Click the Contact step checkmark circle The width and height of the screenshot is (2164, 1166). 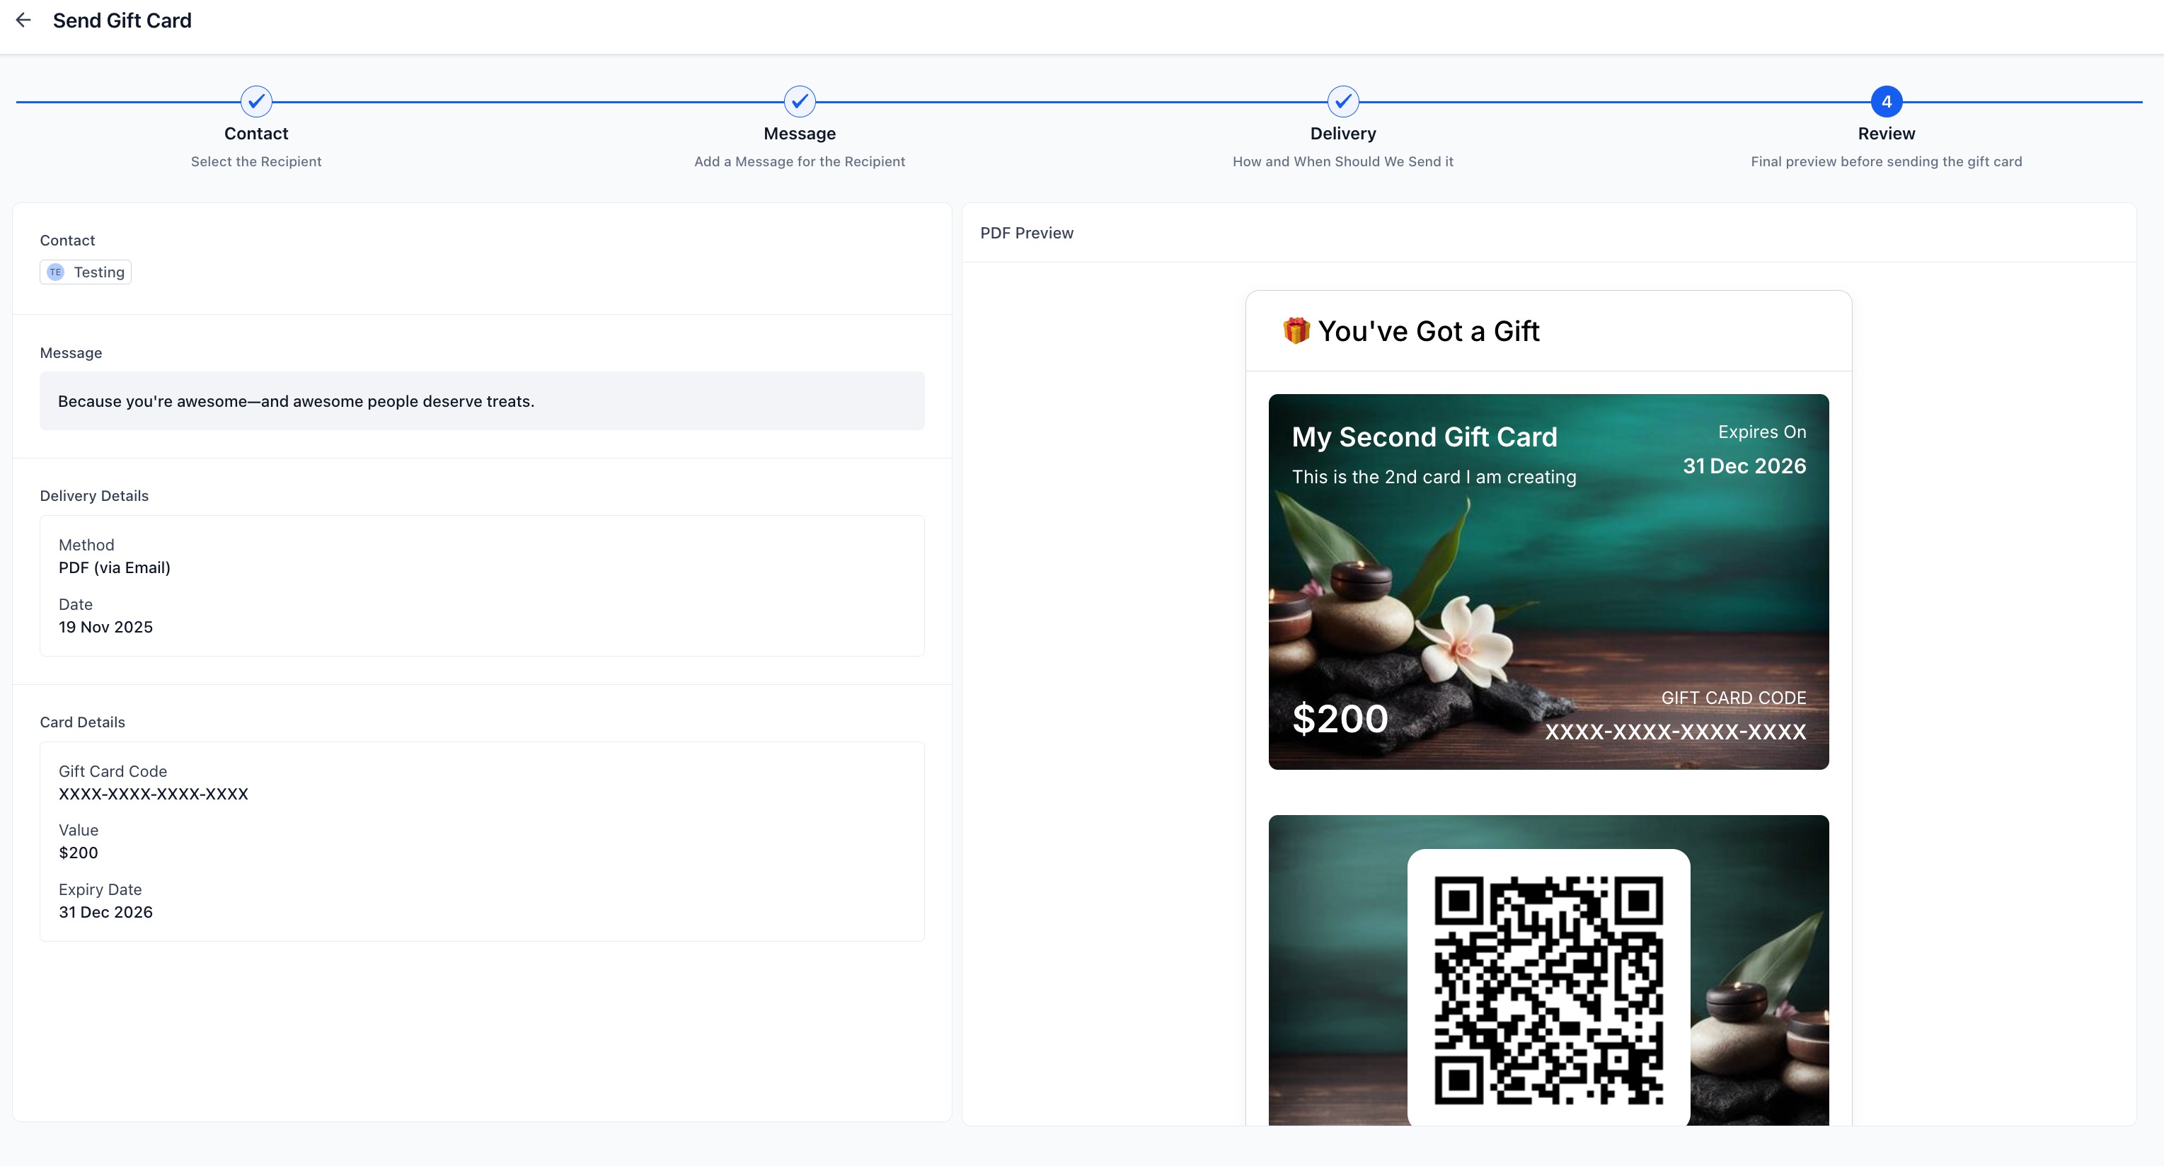point(256,102)
